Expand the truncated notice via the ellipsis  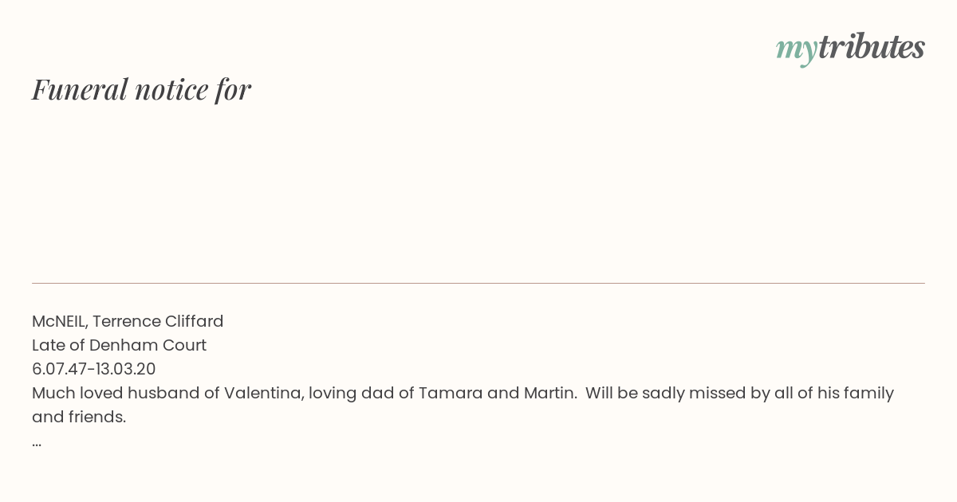coord(37,443)
